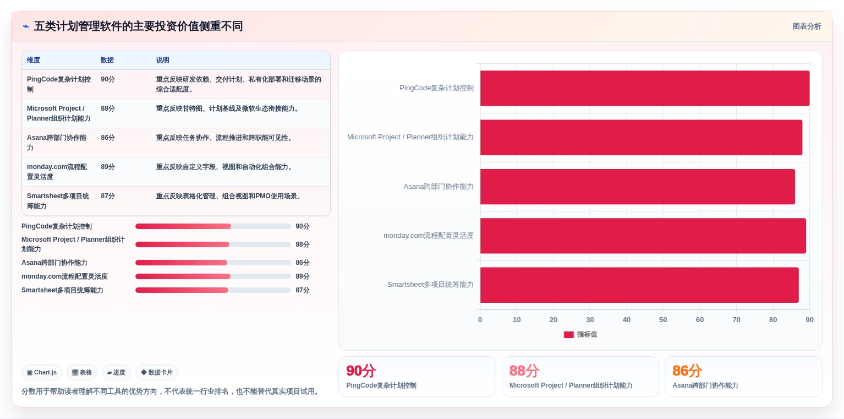Click the title 五类计划管理软件的主要投资价值侧重不同
The height and width of the screenshot is (419, 844).
coord(138,26)
